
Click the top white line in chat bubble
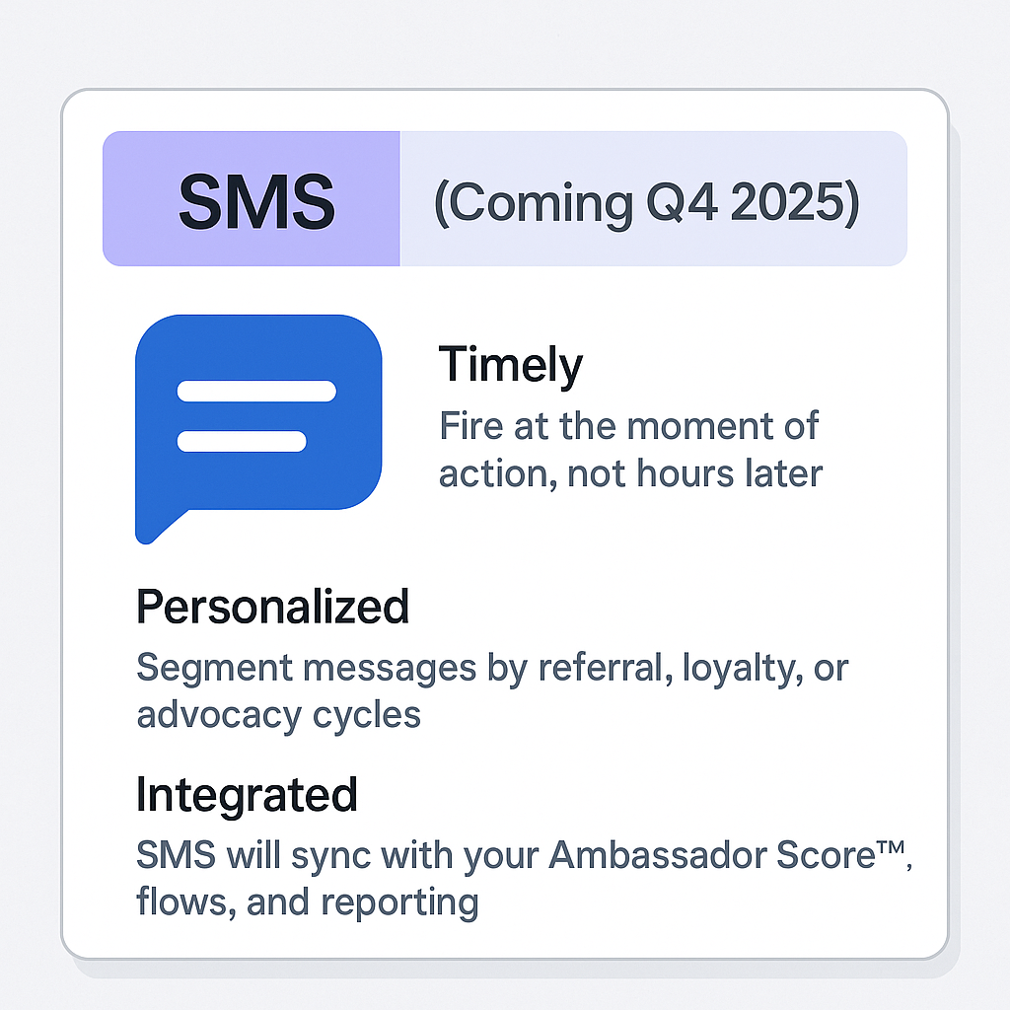pyautogui.click(x=256, y=392)
